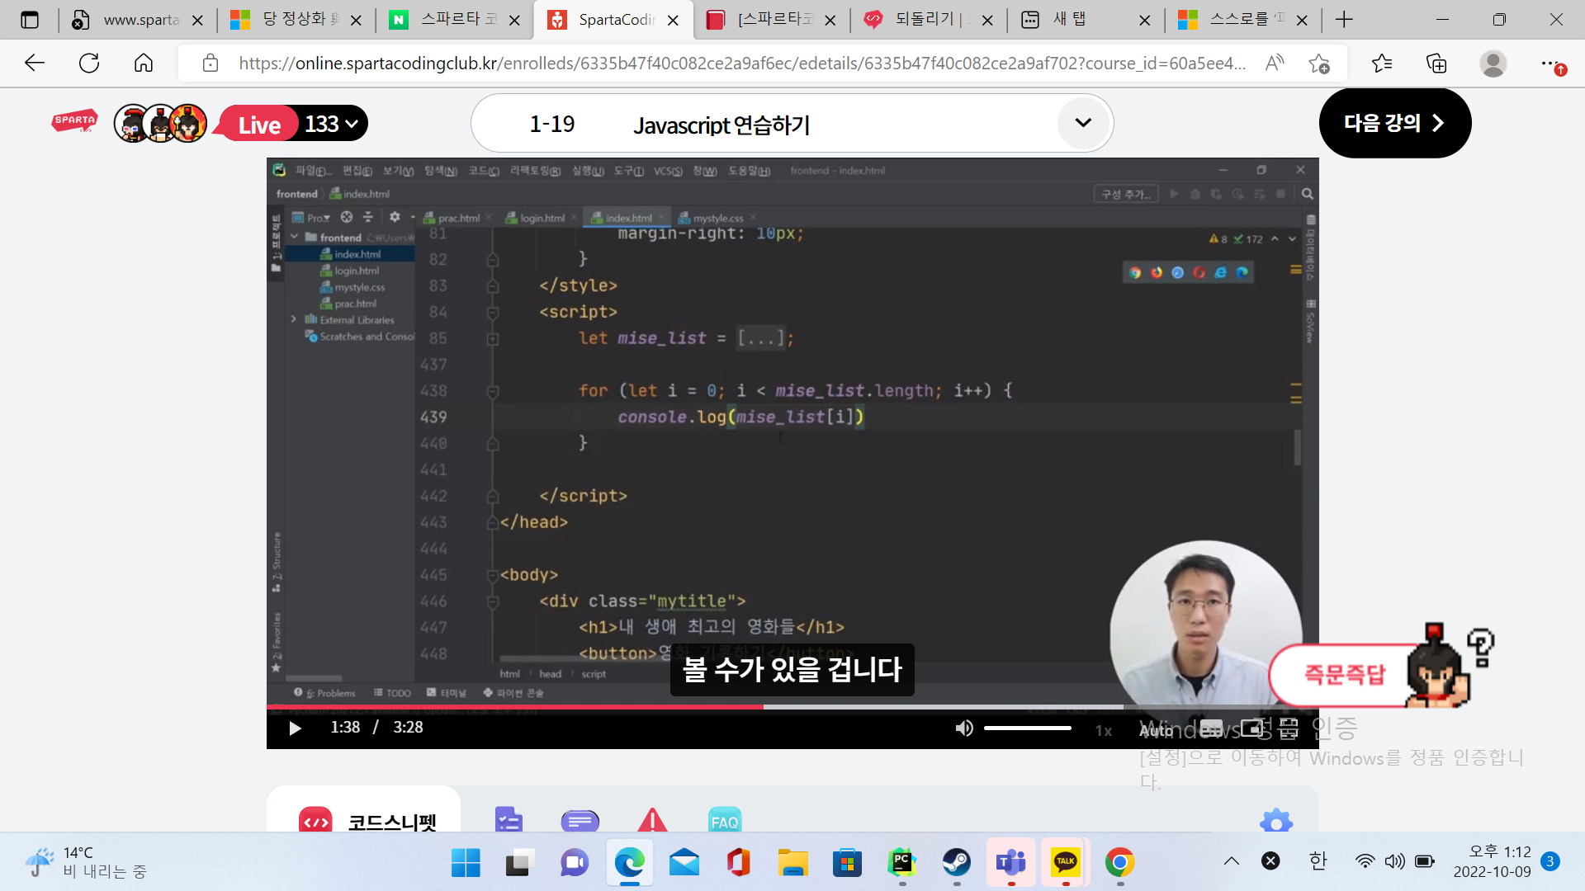
Task: Open Edge settings and more menu
Action: tap(1551, 64)
